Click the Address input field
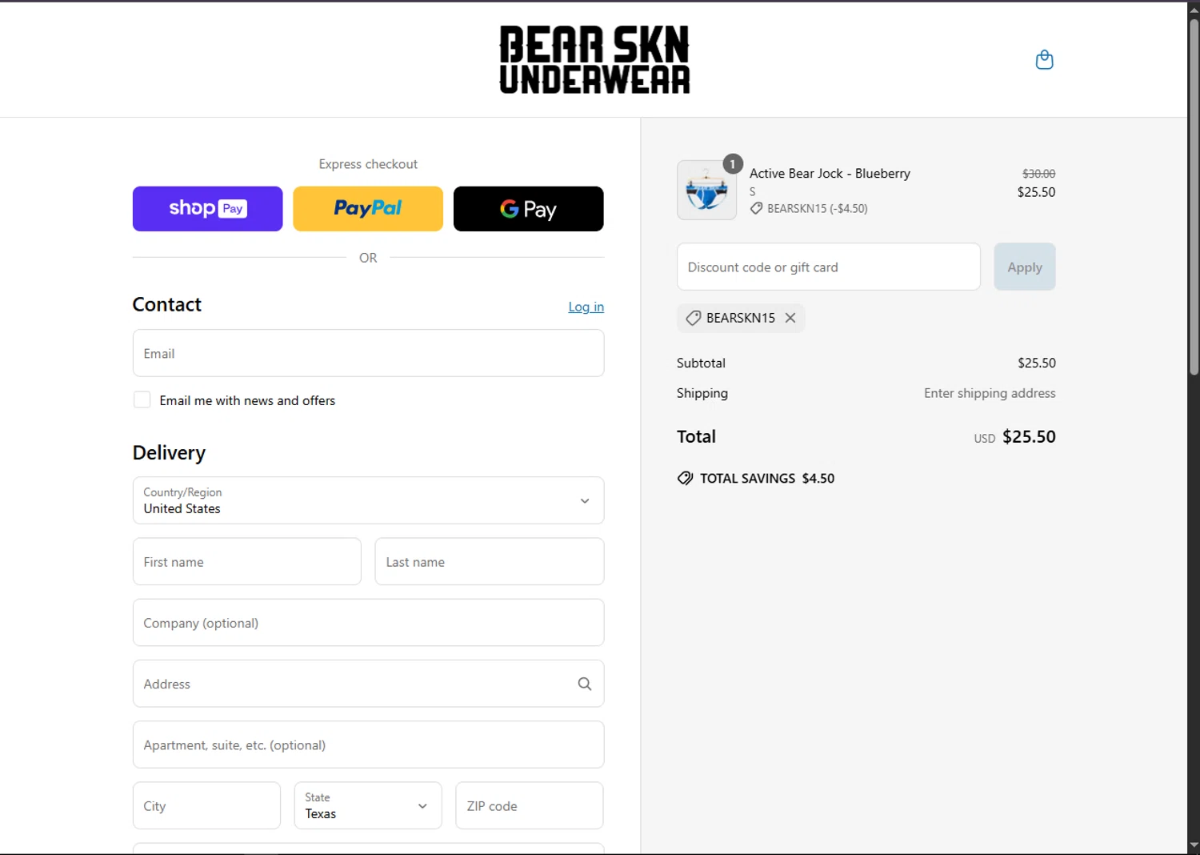Screen dimensions: 1200x855 point(368,684)
